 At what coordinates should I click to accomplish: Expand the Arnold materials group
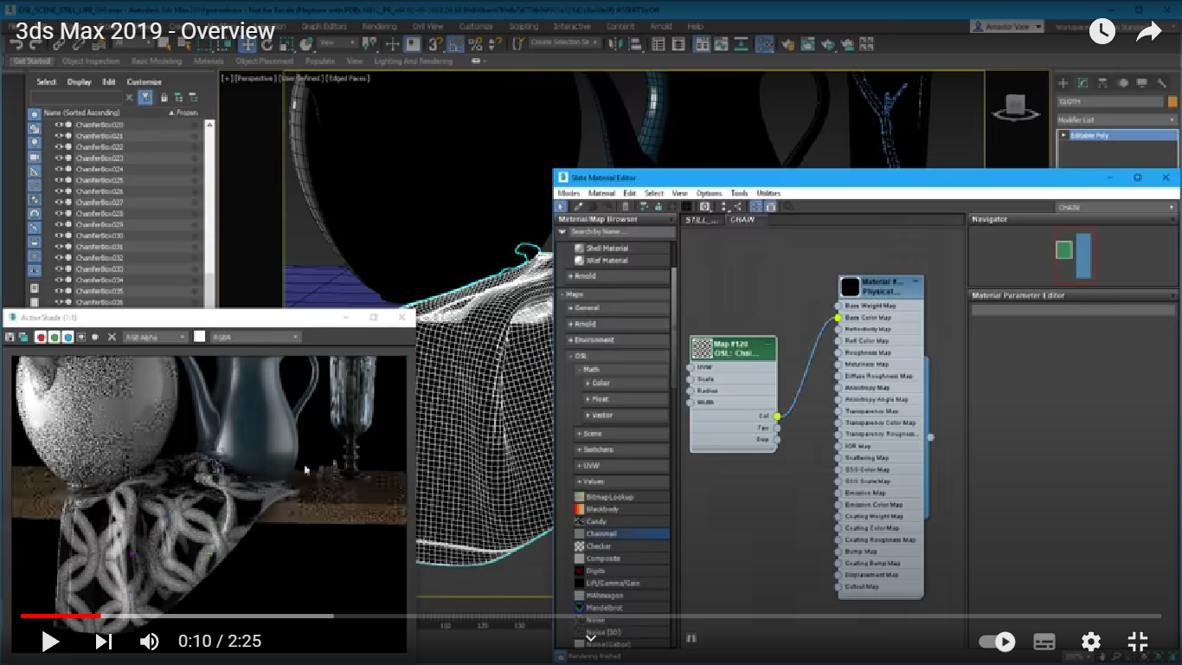click(x=618, y=276)
